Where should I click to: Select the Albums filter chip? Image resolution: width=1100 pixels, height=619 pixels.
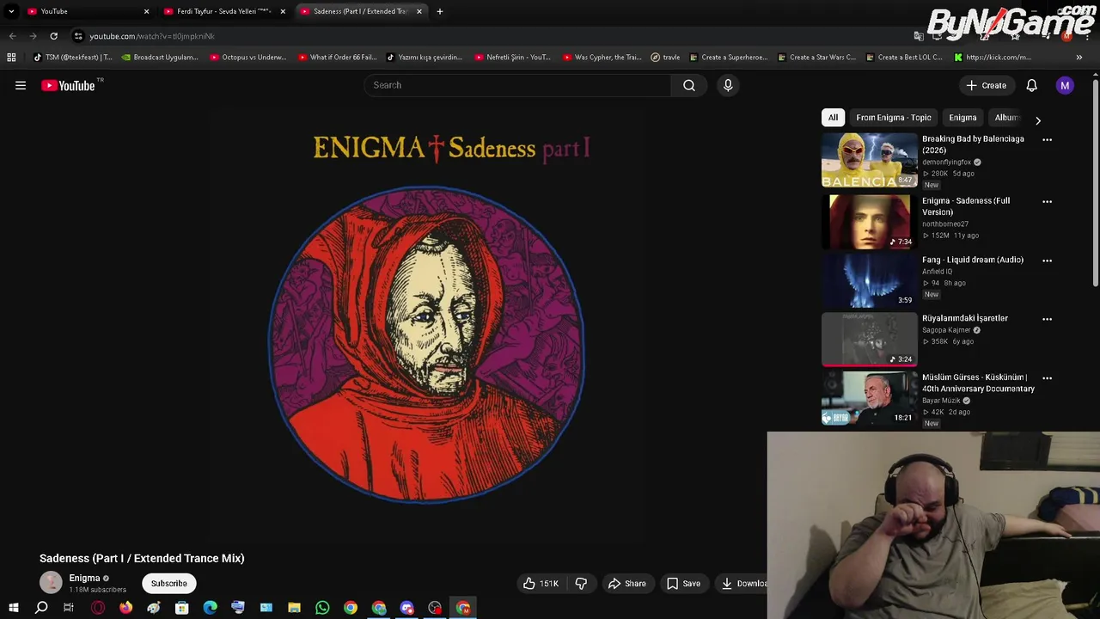pyautogui.click(x=1006, y=118)
